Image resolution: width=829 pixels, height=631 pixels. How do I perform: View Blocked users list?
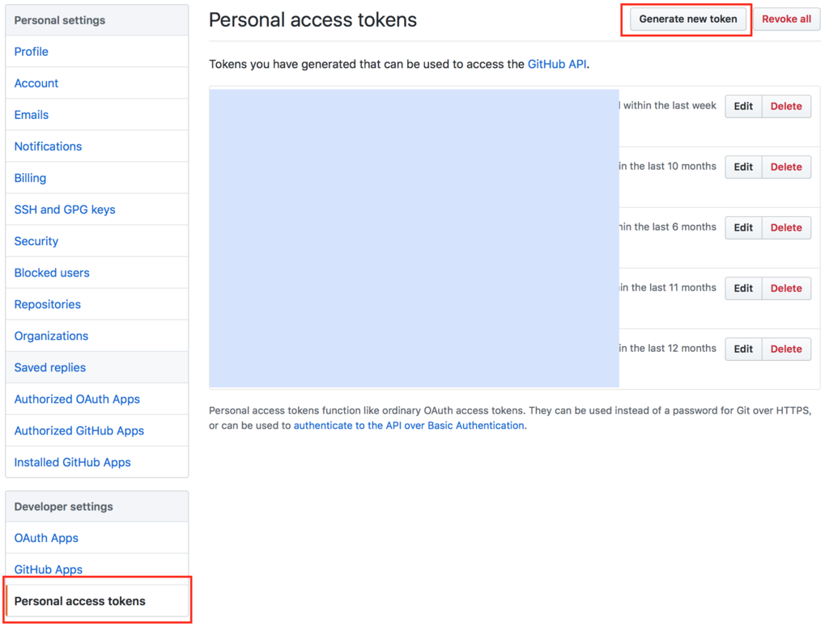pyautogui.click(x=51, y=273)
